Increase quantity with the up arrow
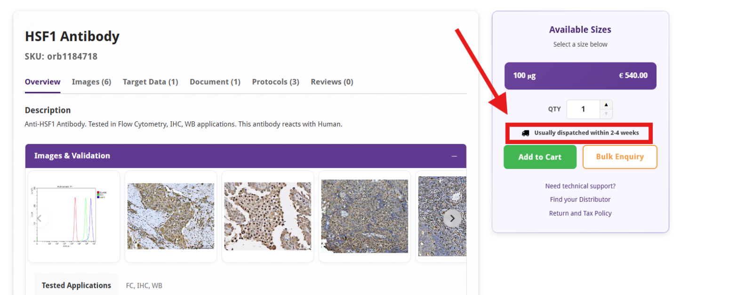 pos(606,105)
